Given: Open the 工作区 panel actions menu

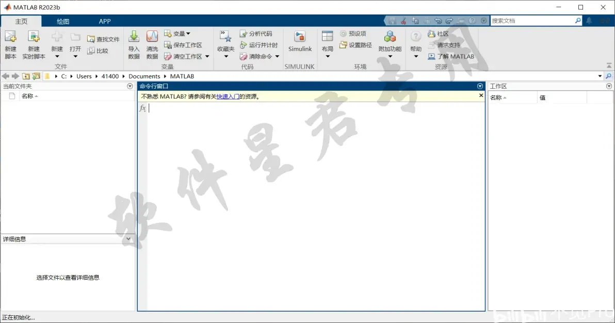Looking at the screenshot, I should 609,86.
